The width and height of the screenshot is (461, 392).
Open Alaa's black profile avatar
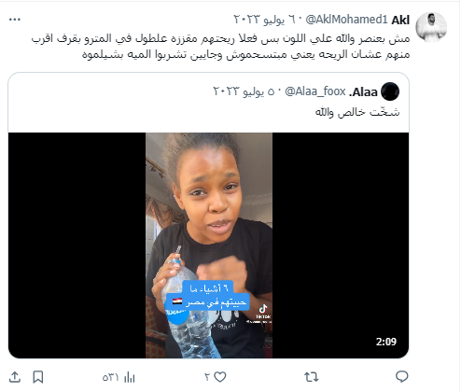[x=390, y=91]
